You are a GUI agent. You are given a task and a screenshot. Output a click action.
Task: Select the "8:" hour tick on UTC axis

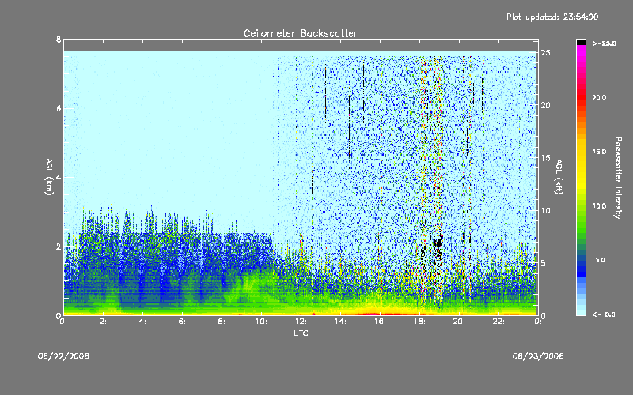point(222,322)
